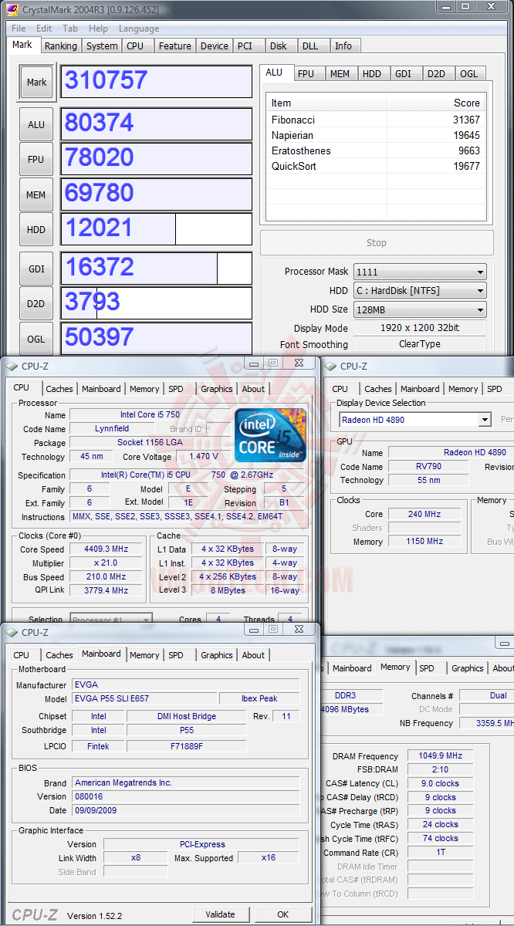Image resolution: width=514 pixels, height=926 pixels.
Task: Open Memory tab in CPU-Z Processor window
Action: click(144, 389)
